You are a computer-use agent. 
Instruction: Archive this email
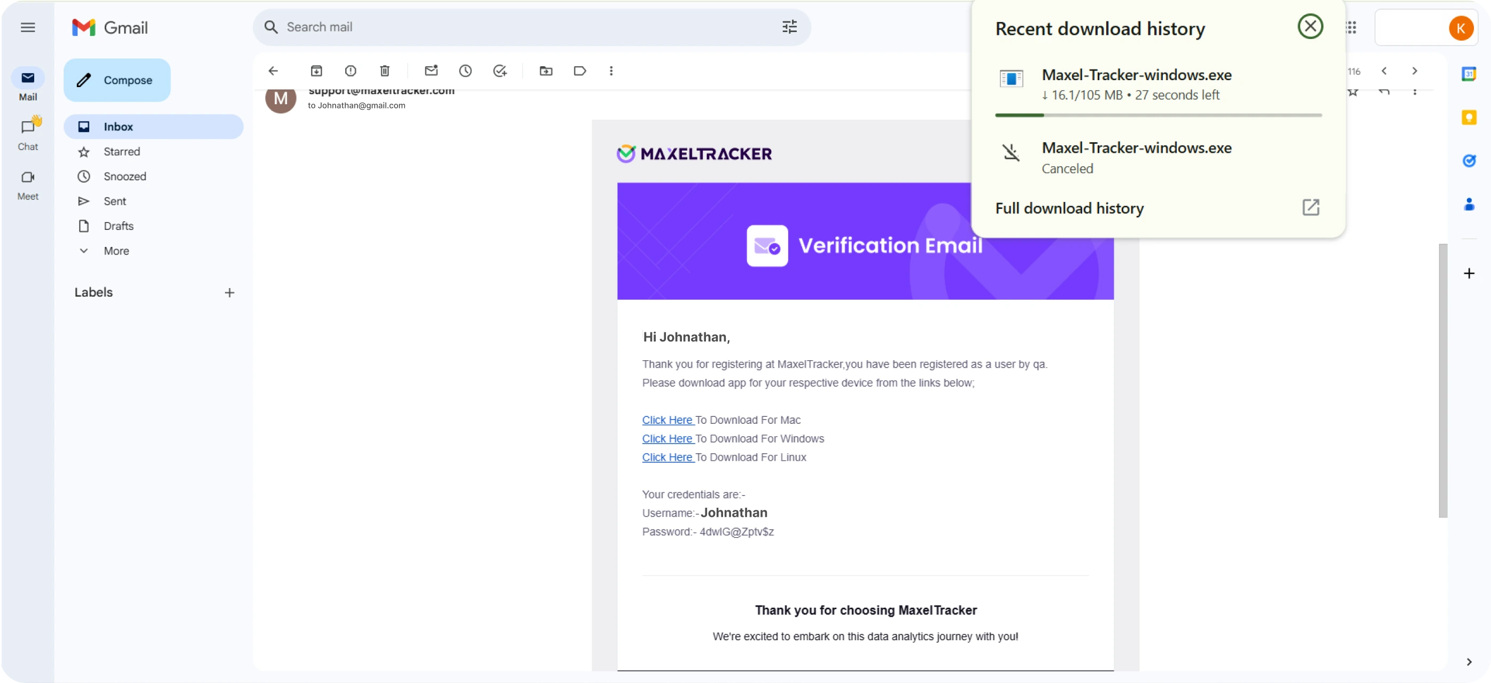(316, 71)
